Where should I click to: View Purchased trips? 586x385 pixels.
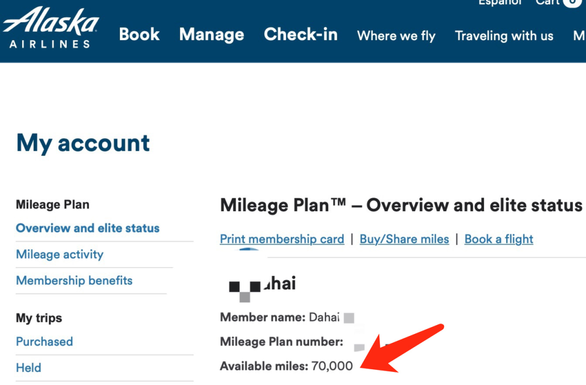pyautogui.click(x=44, y=342)
